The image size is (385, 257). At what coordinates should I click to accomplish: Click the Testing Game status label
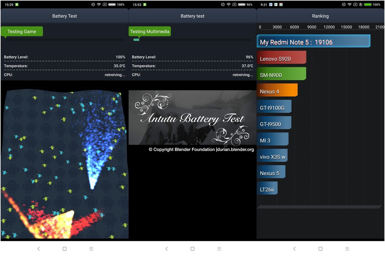pos(22,31)
